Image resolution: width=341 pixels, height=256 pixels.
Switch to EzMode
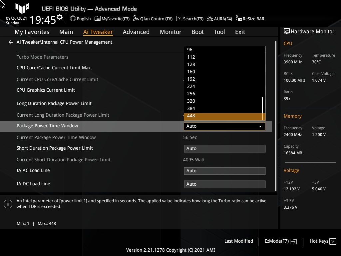(280, 241)
